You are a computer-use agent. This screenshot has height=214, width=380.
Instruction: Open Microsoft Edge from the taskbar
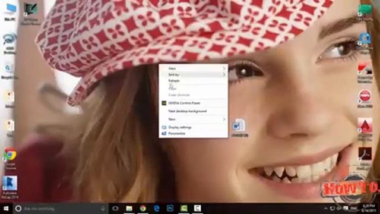157,209
